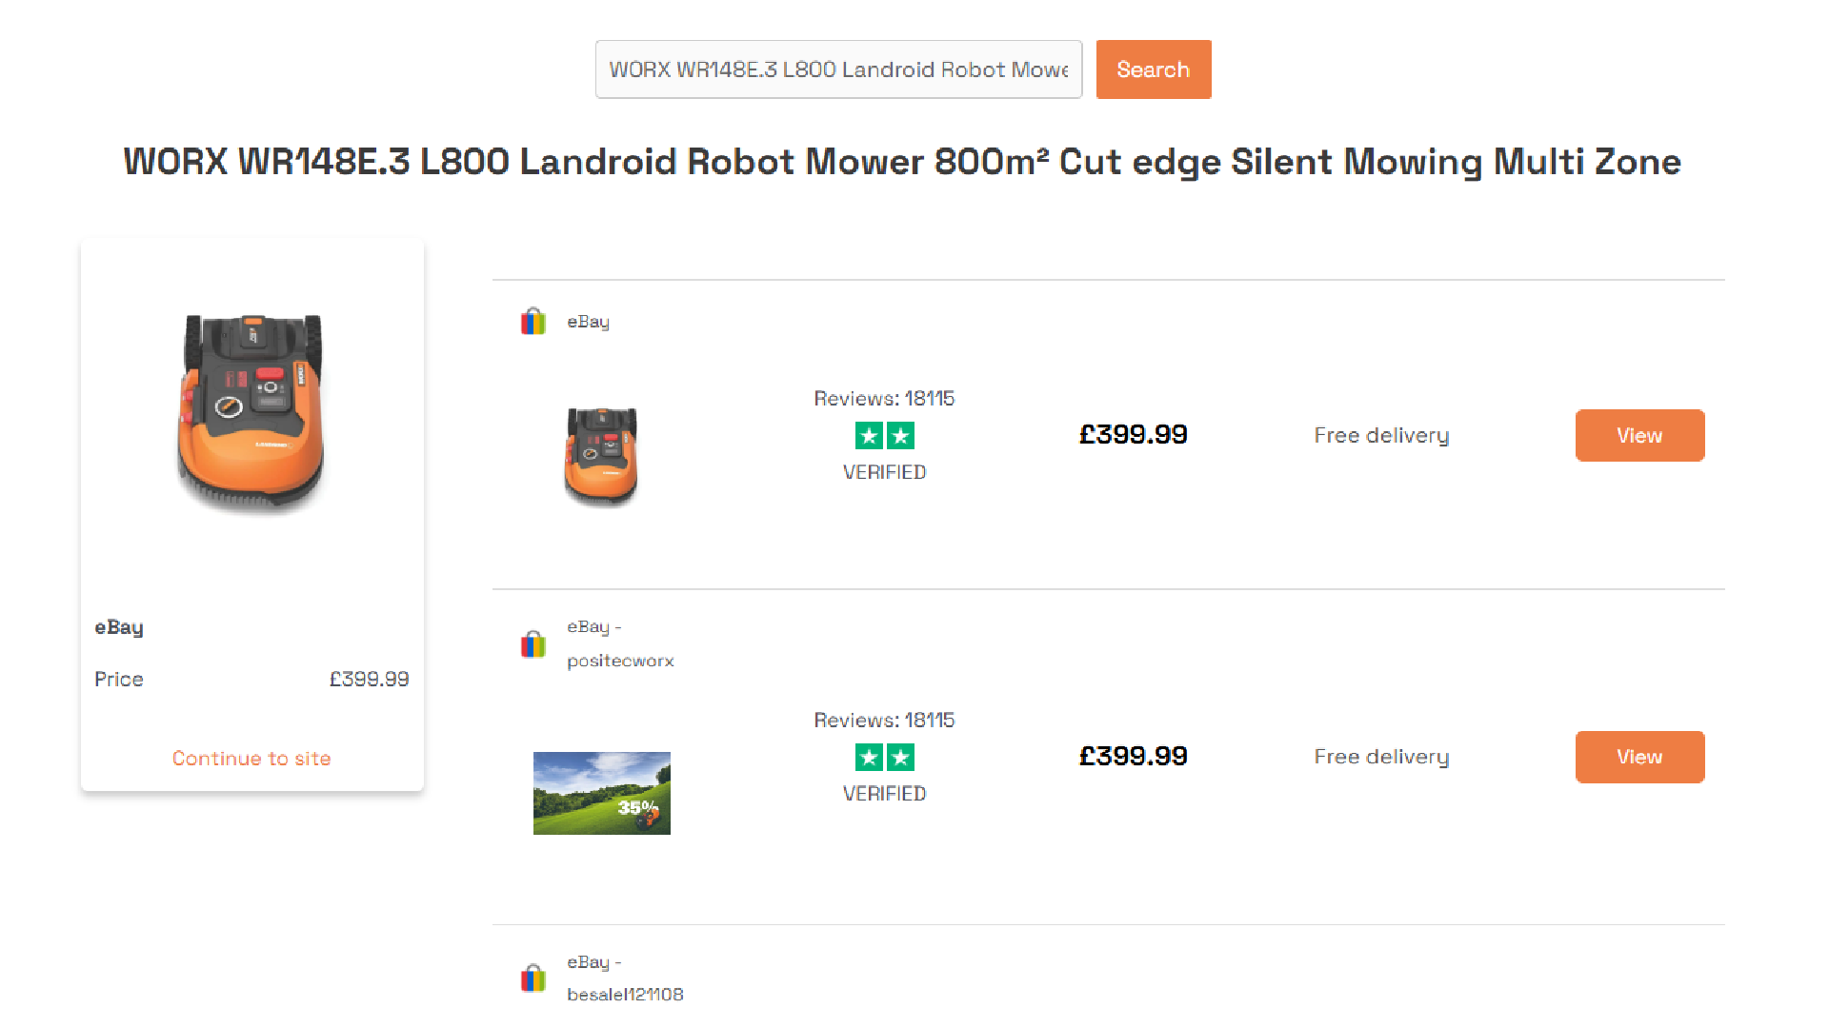Click the £399.99 price in the first listing
Image resolution: width=1829 pixels, height=1028 pixels.
tap(1133, 435)
